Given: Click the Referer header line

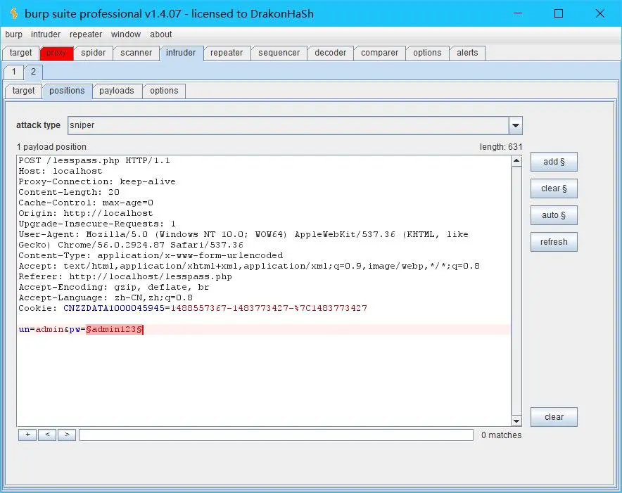Looking at the screenshot, I should (x=125, y=276).
